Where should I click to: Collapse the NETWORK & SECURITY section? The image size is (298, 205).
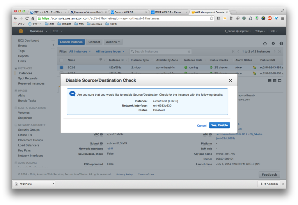coord(16,125)
